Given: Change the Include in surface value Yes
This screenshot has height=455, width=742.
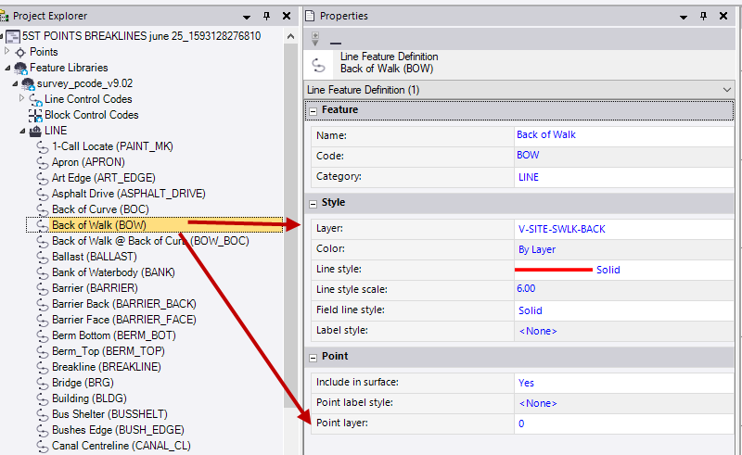Looking at the screenshot, I should pyautogui.click(x=526, y=383).
